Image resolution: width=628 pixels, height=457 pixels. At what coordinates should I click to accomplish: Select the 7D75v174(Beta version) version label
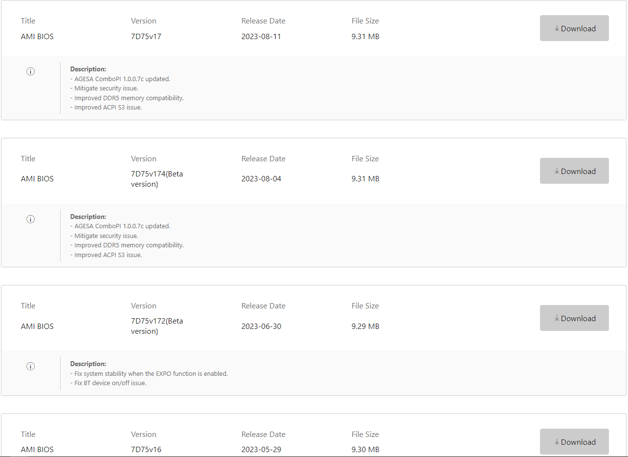156,179
